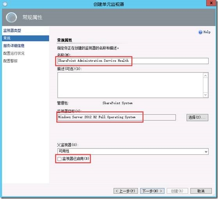The width and height of the screenshot is (218, 199).
Task: Click the description scrollbar up arrow
Action: pyautogui.click(x=205, y=76)
